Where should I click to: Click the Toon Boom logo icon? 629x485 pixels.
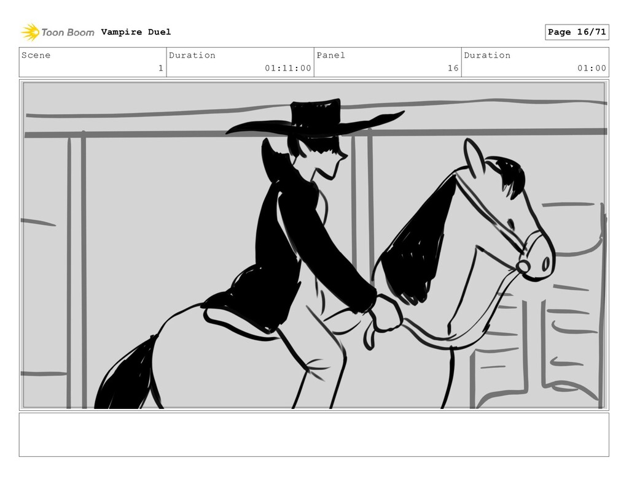(x=30, y=32)
